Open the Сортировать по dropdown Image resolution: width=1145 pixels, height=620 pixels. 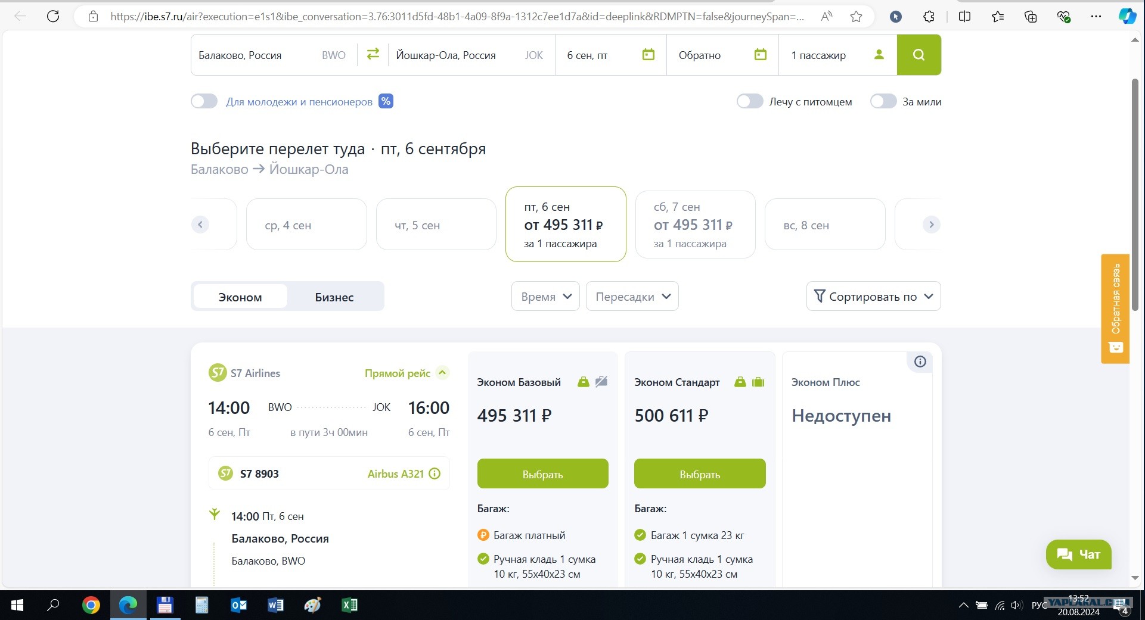pos(873,296)
